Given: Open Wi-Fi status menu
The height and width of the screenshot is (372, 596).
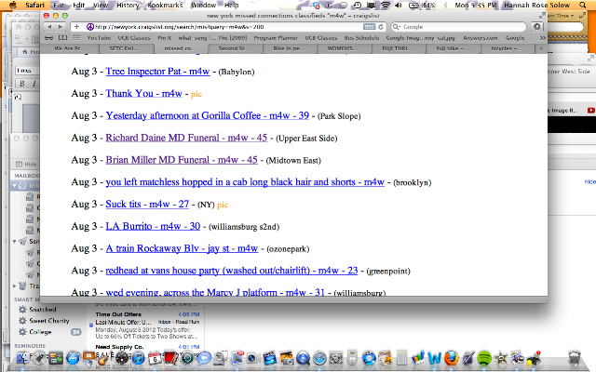Looking at the screenshot, I should coord(386,5).
